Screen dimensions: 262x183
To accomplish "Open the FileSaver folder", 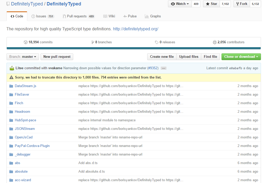I will (22, 94).
